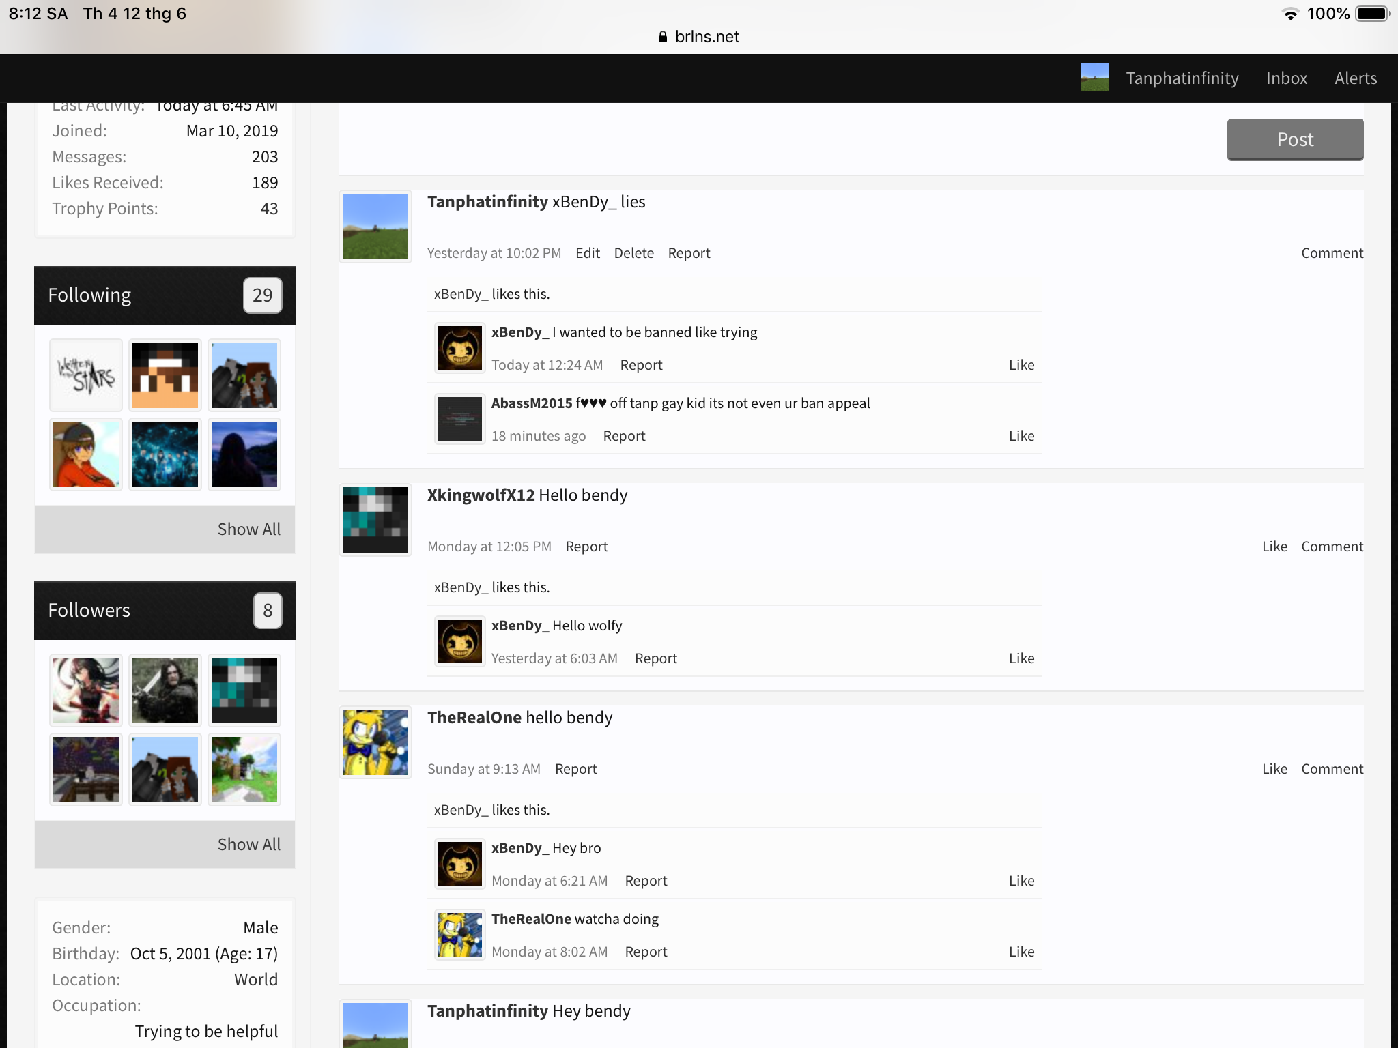Open xBenDy_ avatar on banned comment

(x=459, y=348)
